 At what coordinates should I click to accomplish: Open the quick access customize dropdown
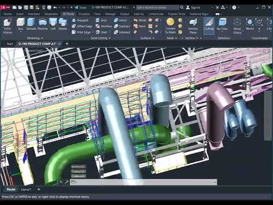[71, 7]
